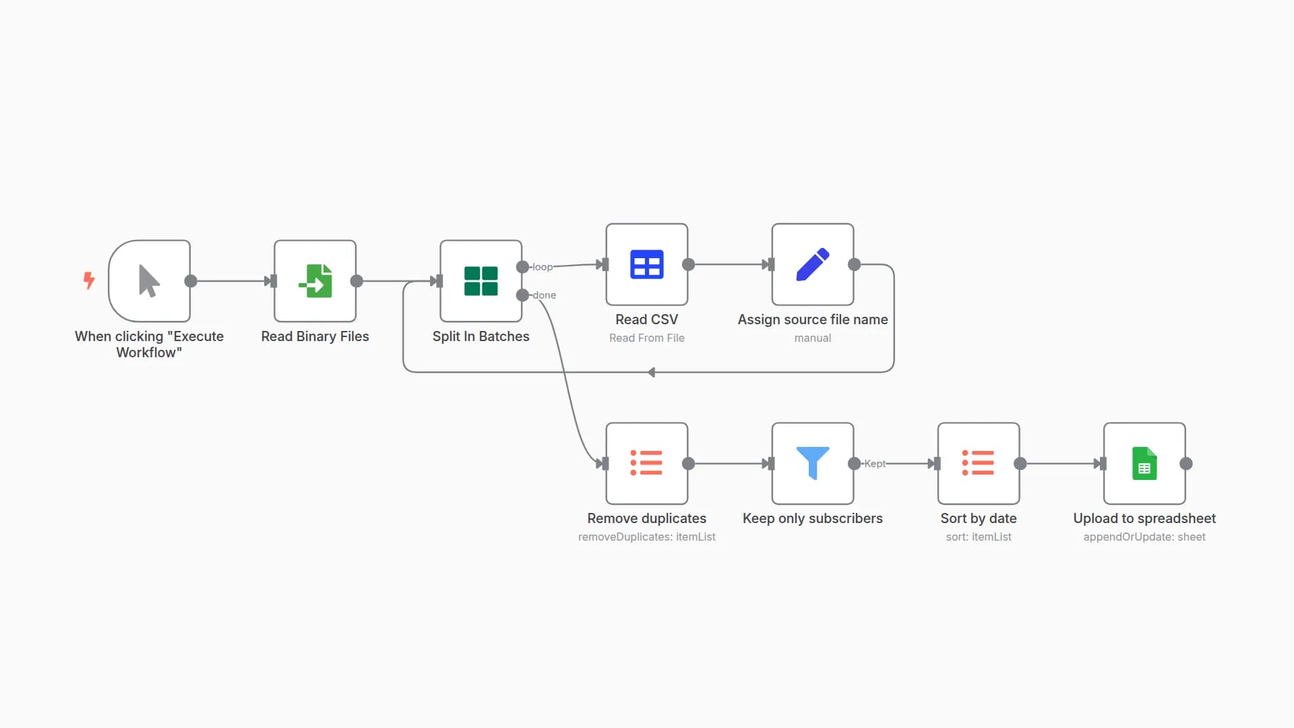1294x728 pixels.
Task: Select the Assign source file name pencil node
Action: point(812,264)
